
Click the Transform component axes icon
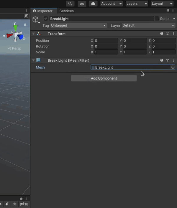[x=39, y=34]
